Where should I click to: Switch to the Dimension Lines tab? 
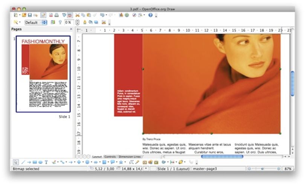130,157
